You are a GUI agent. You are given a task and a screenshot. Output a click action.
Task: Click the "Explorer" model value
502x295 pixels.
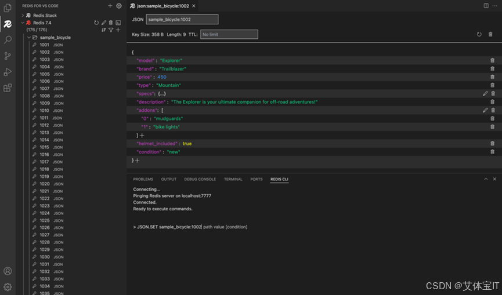pyautogui.click(x=171, y=60)
